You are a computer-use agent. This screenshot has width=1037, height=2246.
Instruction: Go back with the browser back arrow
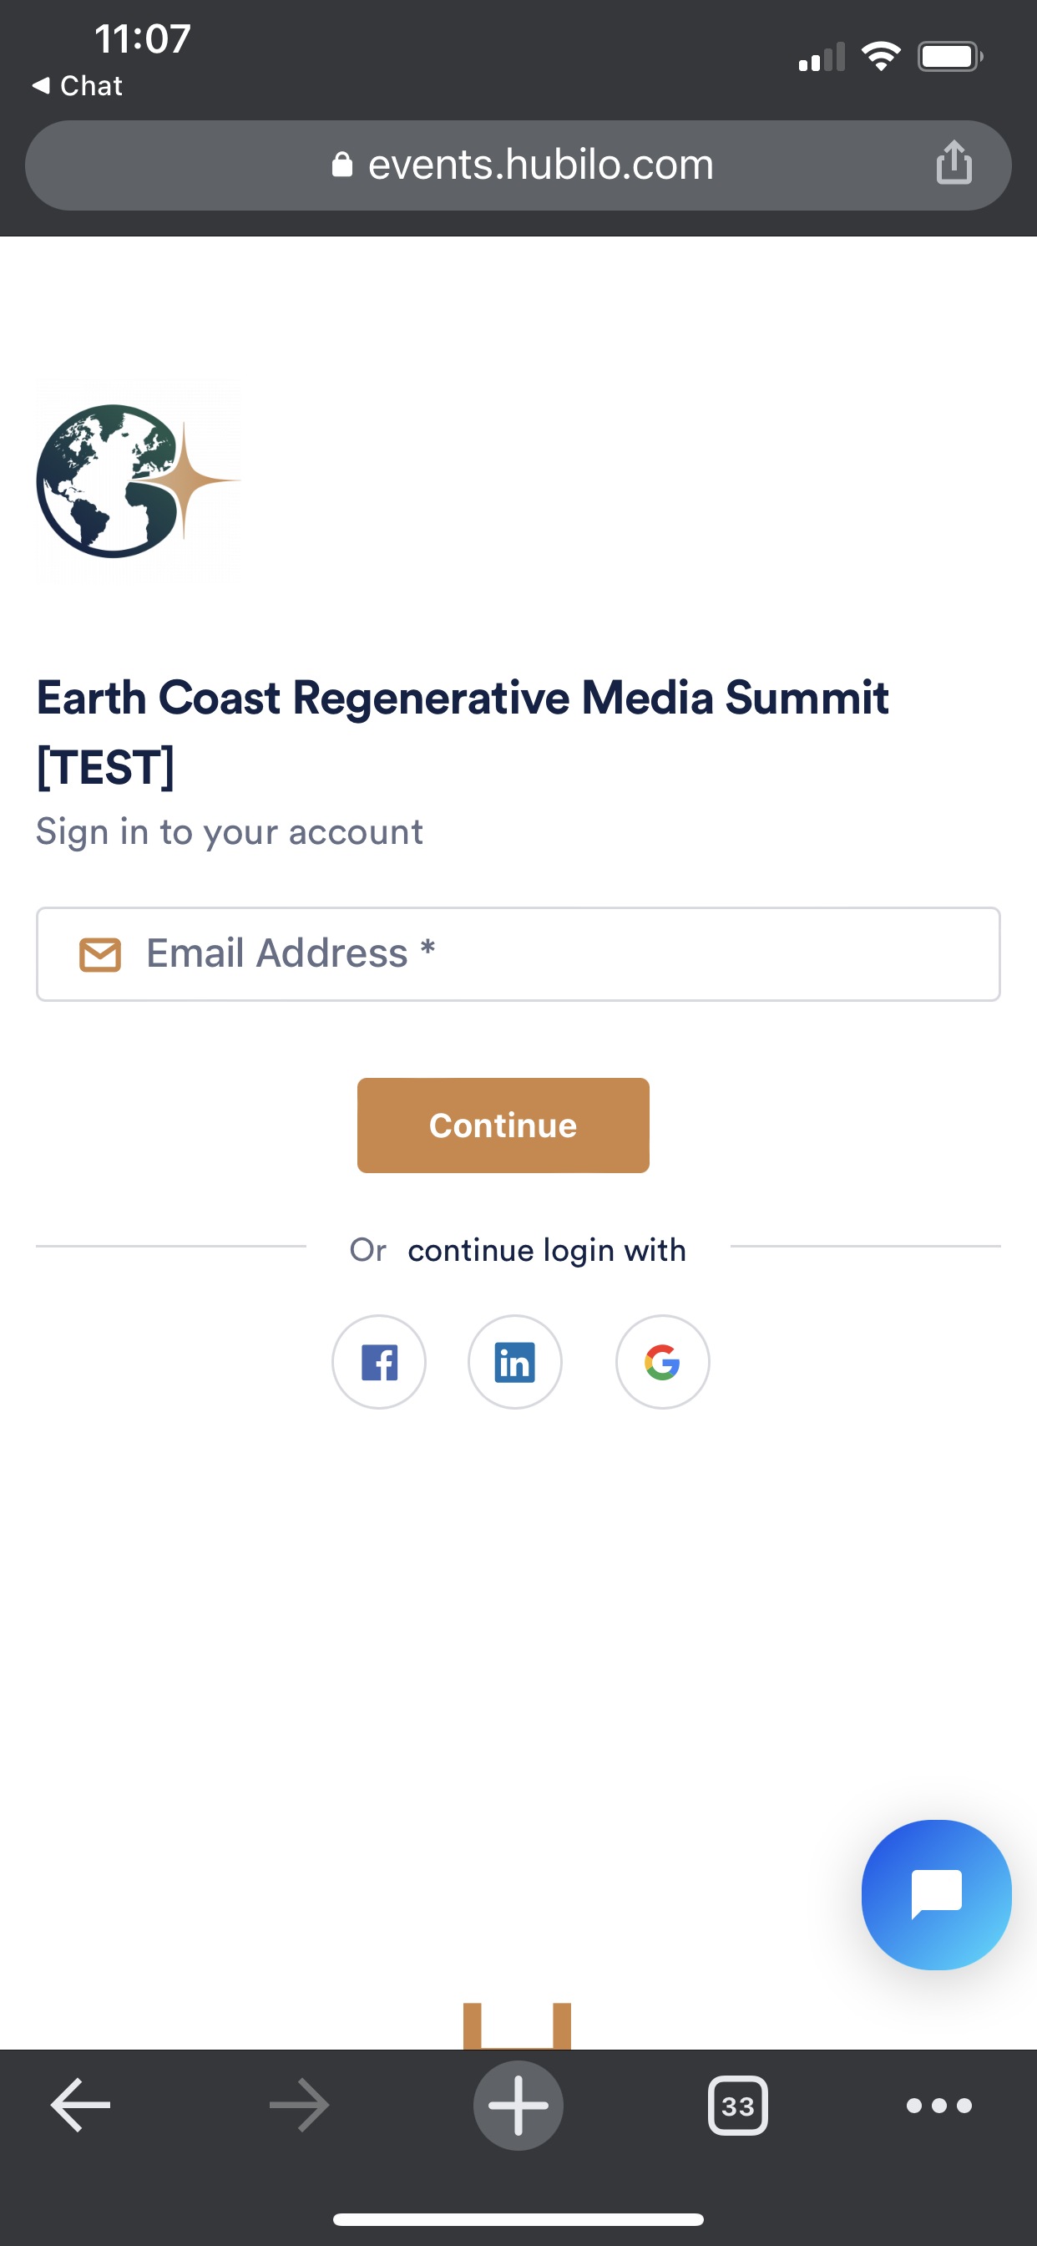coord(81,2105)
